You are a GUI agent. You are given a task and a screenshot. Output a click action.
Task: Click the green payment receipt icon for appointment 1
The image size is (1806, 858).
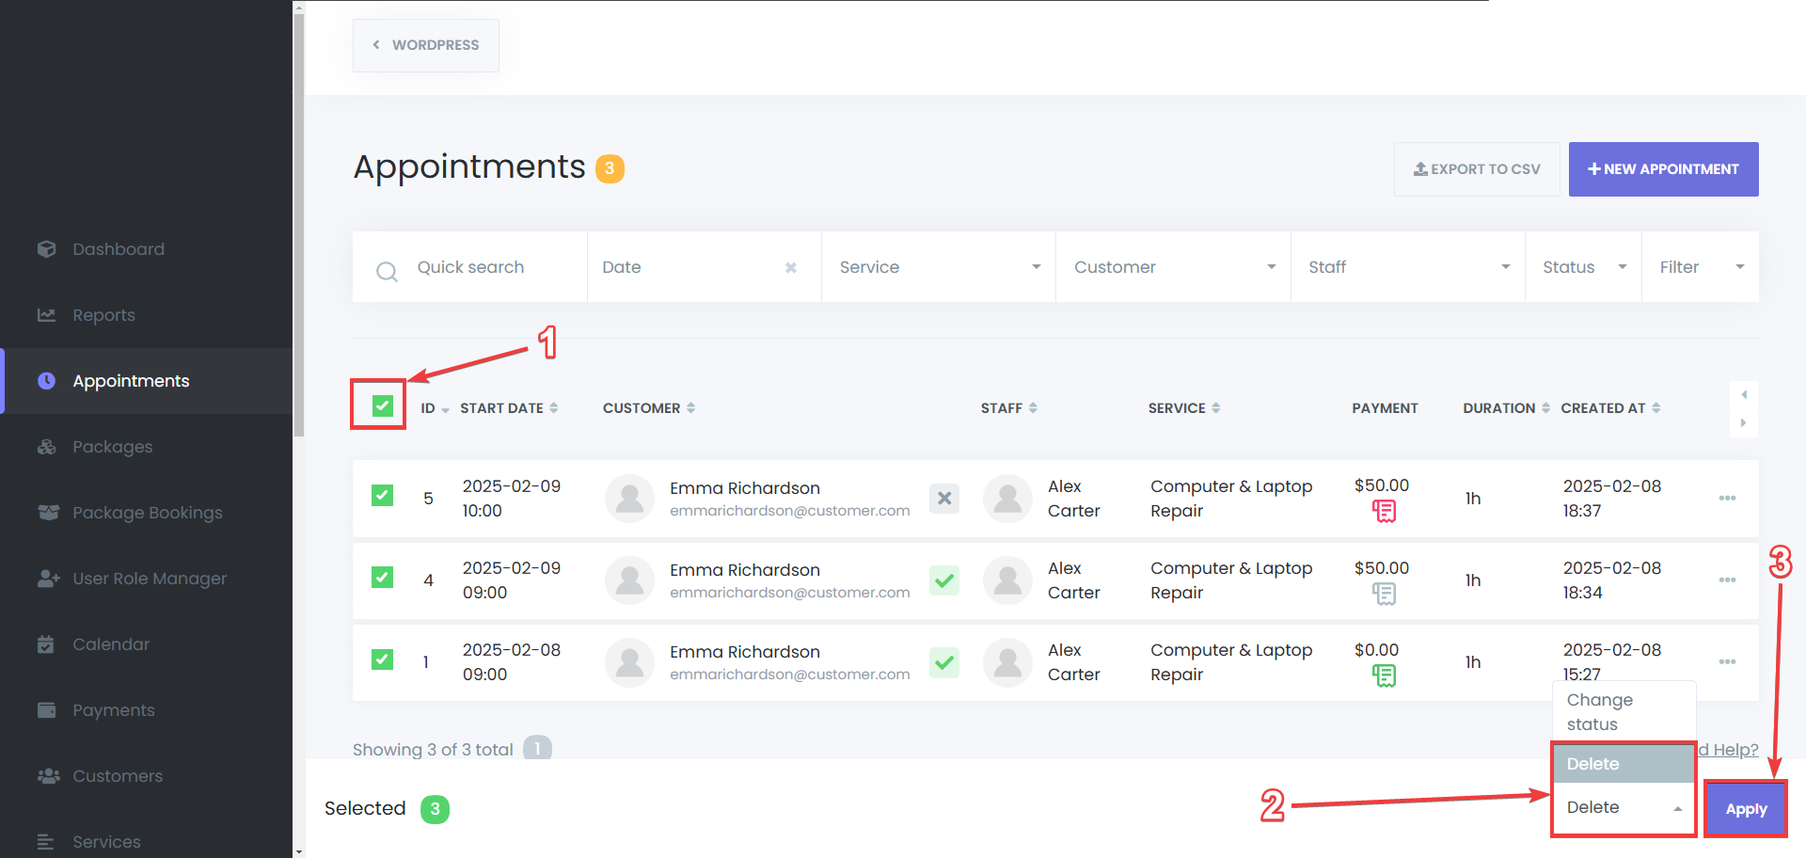point(1384,675)
